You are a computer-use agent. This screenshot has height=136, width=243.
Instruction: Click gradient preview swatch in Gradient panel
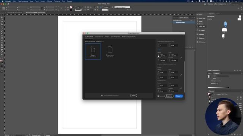click(x=209, y=76)
